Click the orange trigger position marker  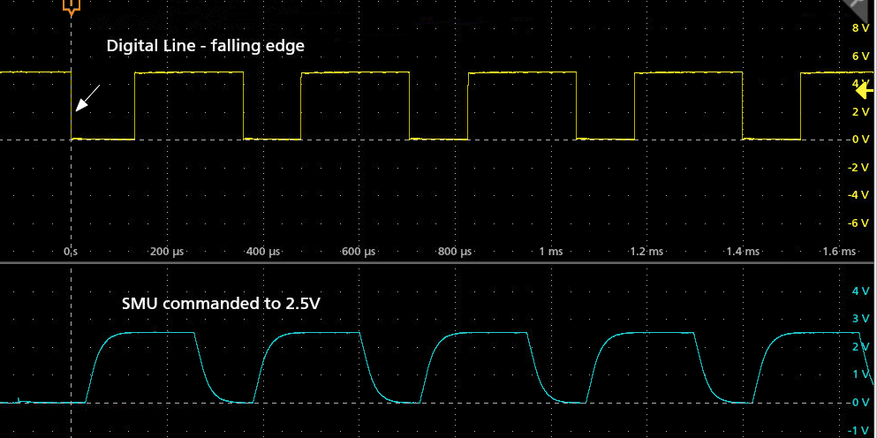pyautogui.click(x=72, y=8)
